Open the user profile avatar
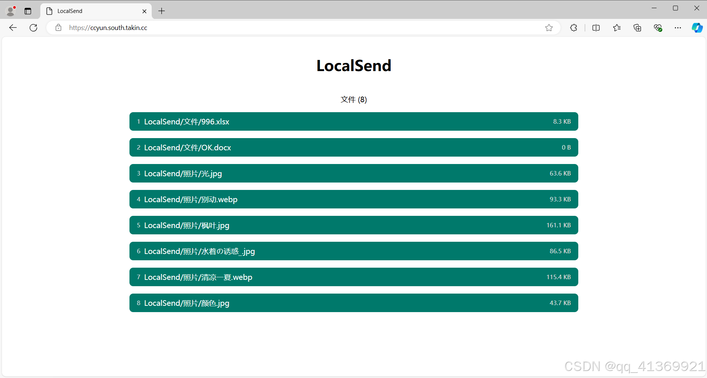The width and height of the screenshot is (707, 378). (11, 11)
